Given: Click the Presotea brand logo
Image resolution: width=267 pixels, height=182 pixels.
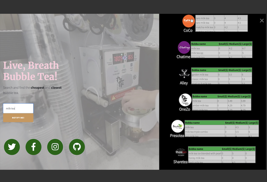Looking at the screenshot, I should 178,126.
